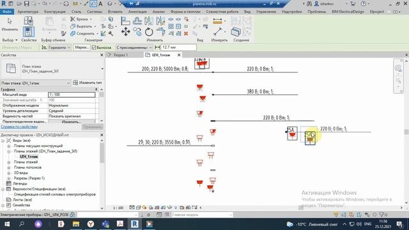Click the Text (A) tool in the quick access toolbar

click(100, 4)
